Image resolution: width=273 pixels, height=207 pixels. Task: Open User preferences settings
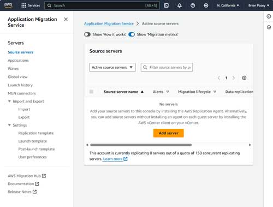[32, 157]
